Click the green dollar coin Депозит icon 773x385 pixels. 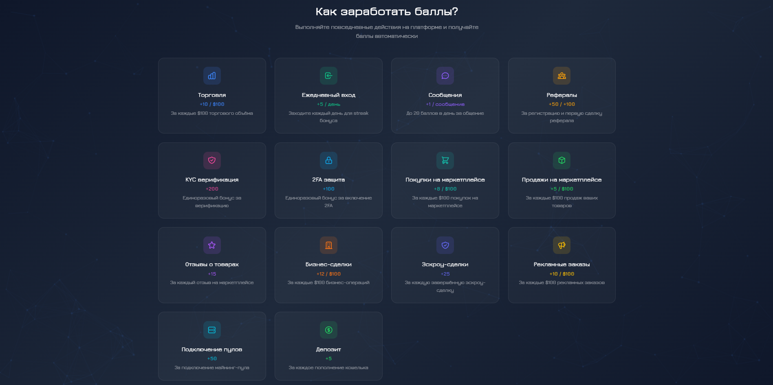(328, 330)
